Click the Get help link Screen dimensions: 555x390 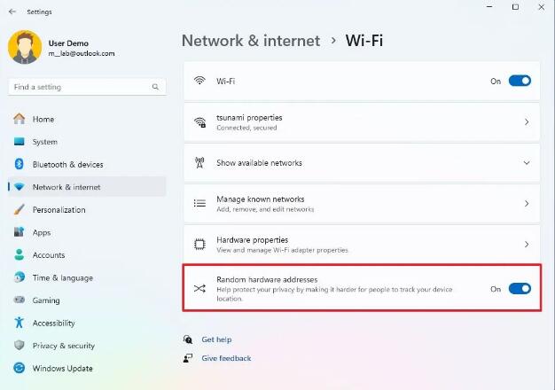click(x=216, y=339)
